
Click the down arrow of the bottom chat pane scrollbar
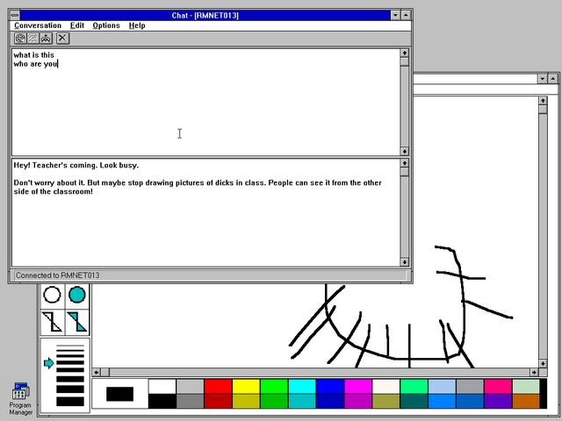[404, 262]
